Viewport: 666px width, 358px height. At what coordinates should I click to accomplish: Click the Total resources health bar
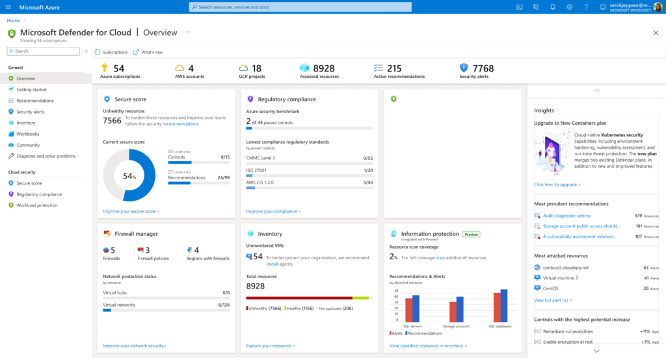[309, 298]
